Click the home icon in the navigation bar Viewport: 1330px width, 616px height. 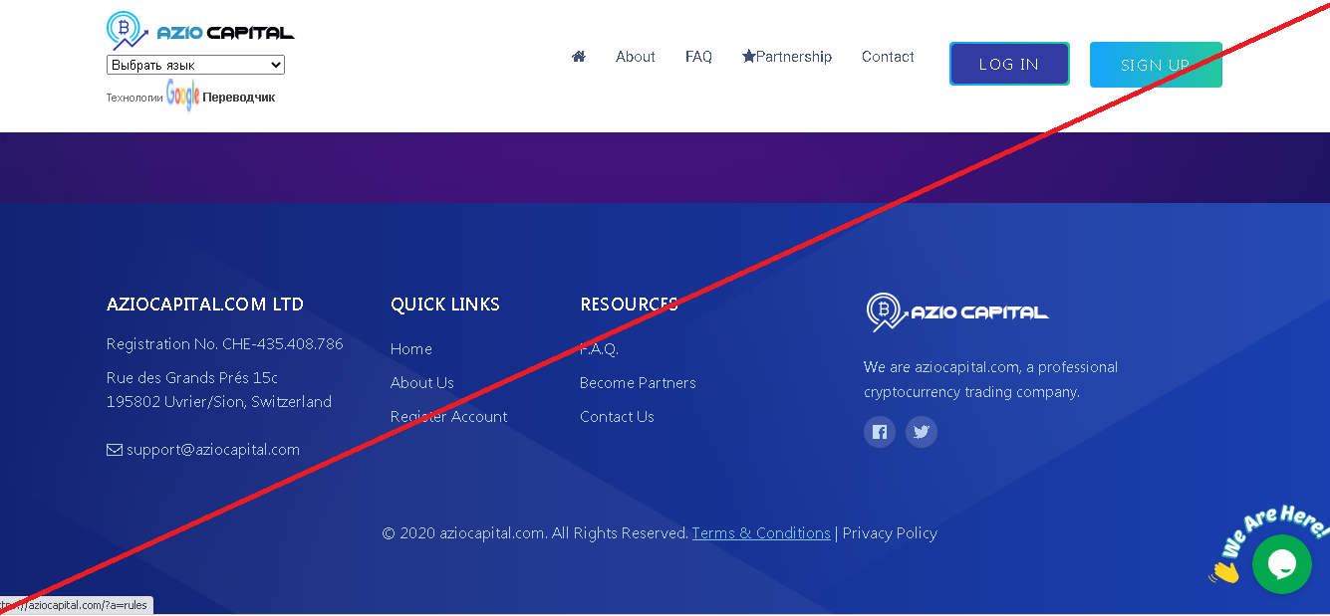click(578, 57)
